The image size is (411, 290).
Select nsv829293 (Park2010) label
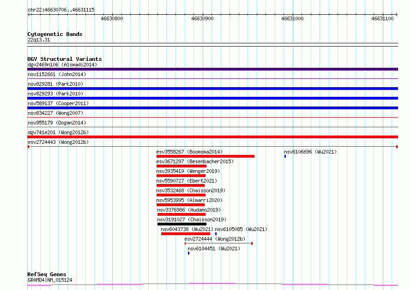point(55,94)
